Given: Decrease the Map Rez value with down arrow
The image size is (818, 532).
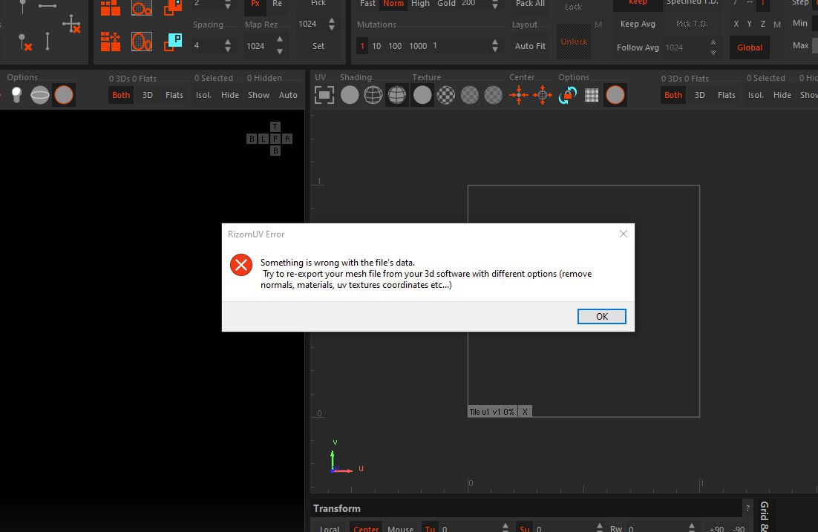Looking at the screenshot, I should [280, 52].
